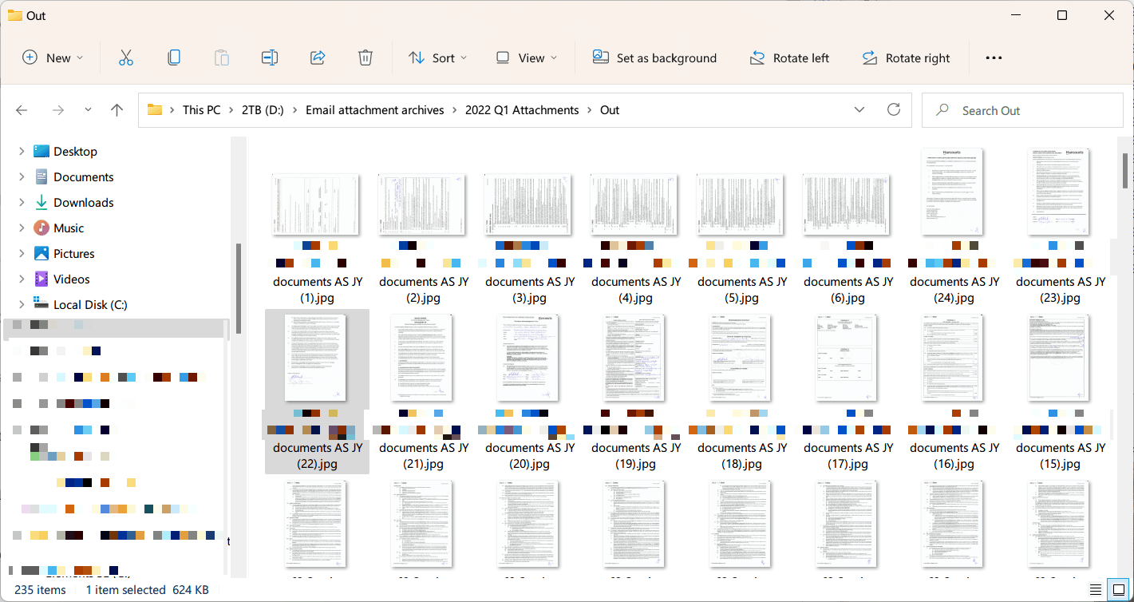Switch to large thumbnails view in status bar
The width and height of the screenshot is (1134, 602).
pyautogui.click(x=1119, y=590)
